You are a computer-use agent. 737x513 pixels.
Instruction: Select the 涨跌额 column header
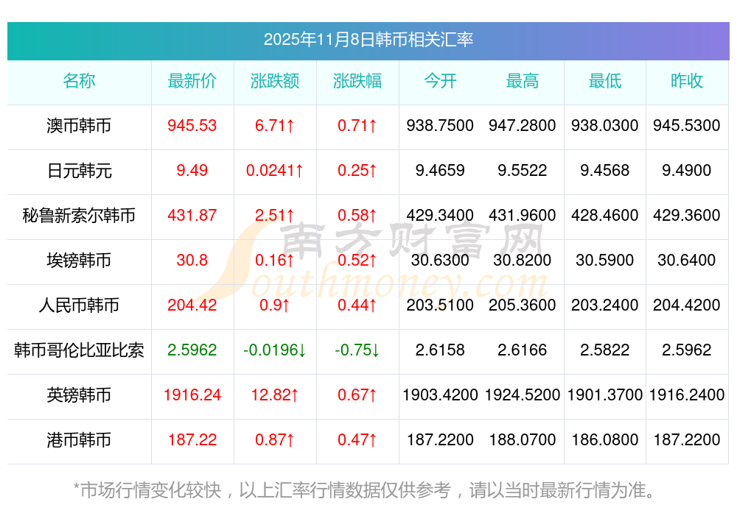click(275, 81)
